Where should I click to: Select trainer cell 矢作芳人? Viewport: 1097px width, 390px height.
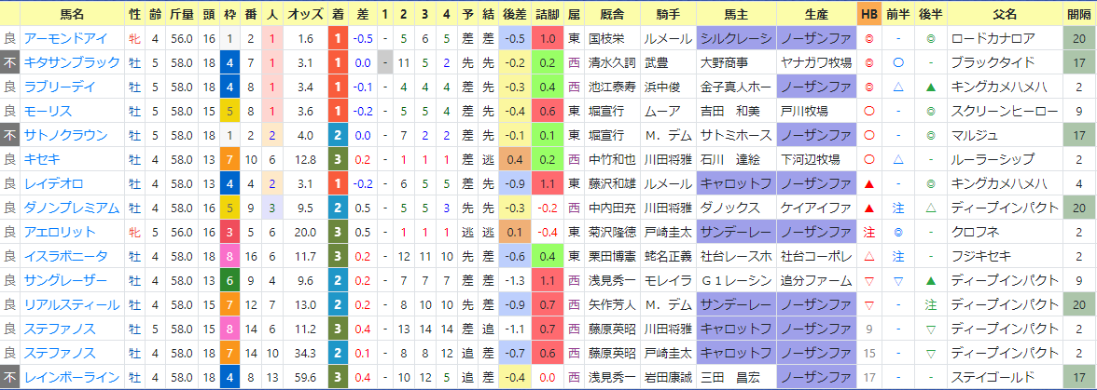pos(612,305)
